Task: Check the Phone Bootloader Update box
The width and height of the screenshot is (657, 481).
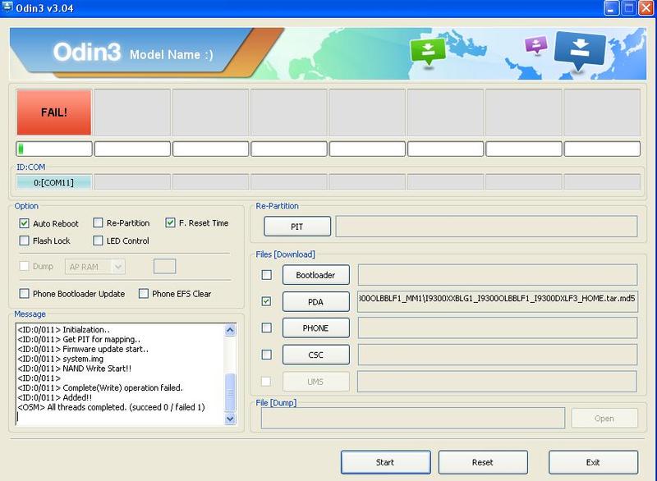Action: (x=25, y=294)
